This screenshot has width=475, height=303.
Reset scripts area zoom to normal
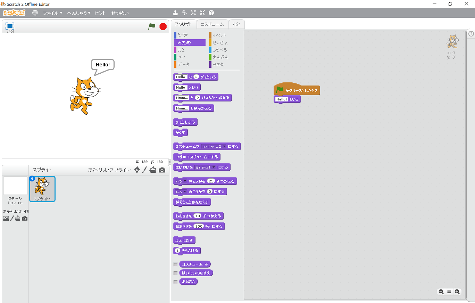coord(449,292)
